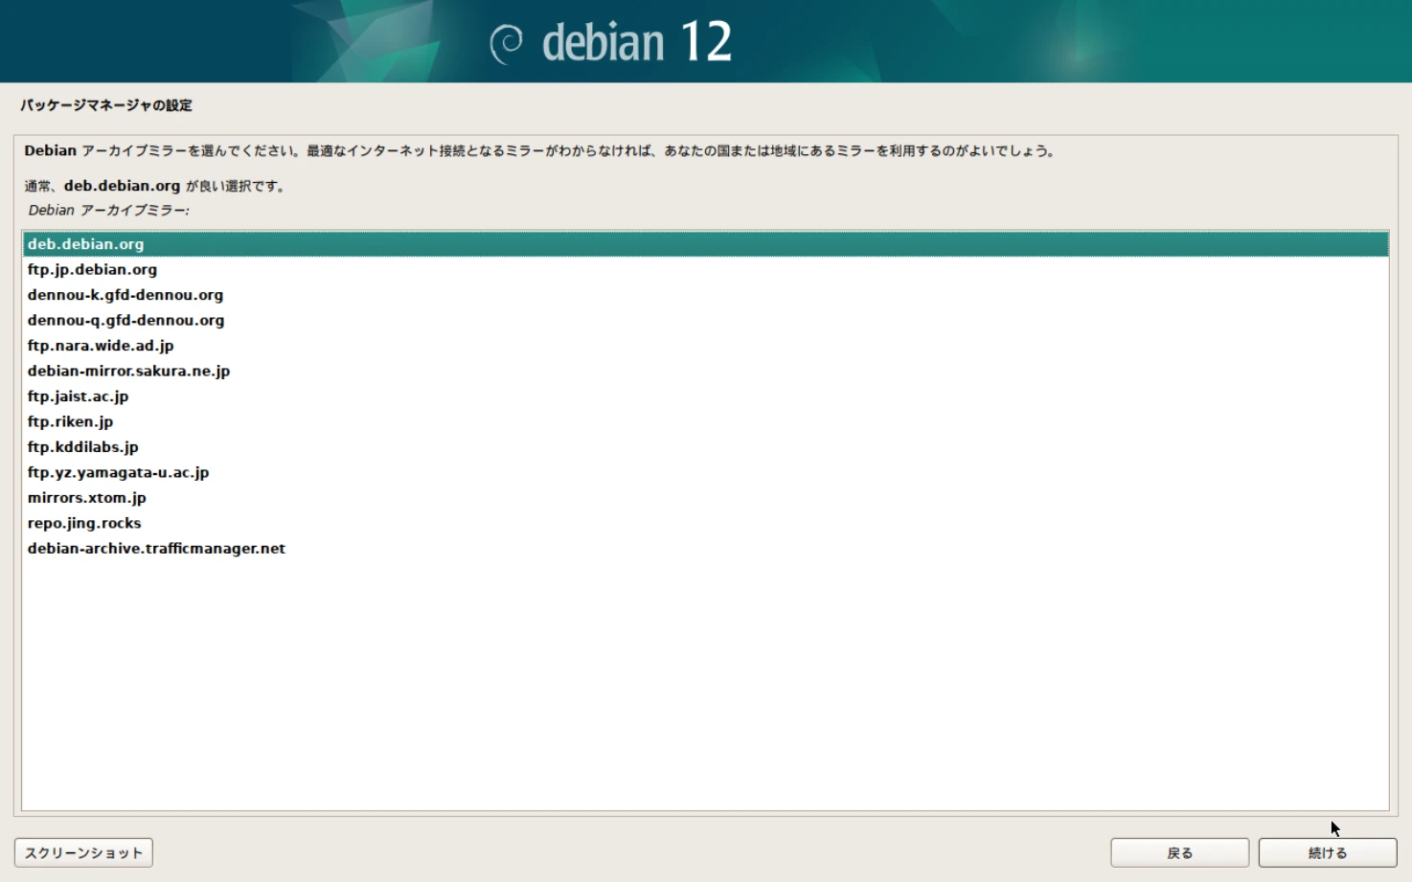Pick the debian-mirror.sakura.ne.jp entry
The height and width of the screenshot is (882, 1412).
pyautogui.click(x=705, y=371)
